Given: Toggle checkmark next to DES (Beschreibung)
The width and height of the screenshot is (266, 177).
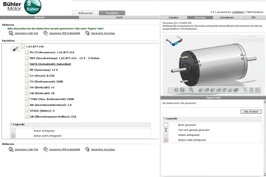Looking at the screenshot, I should point(27,58).
